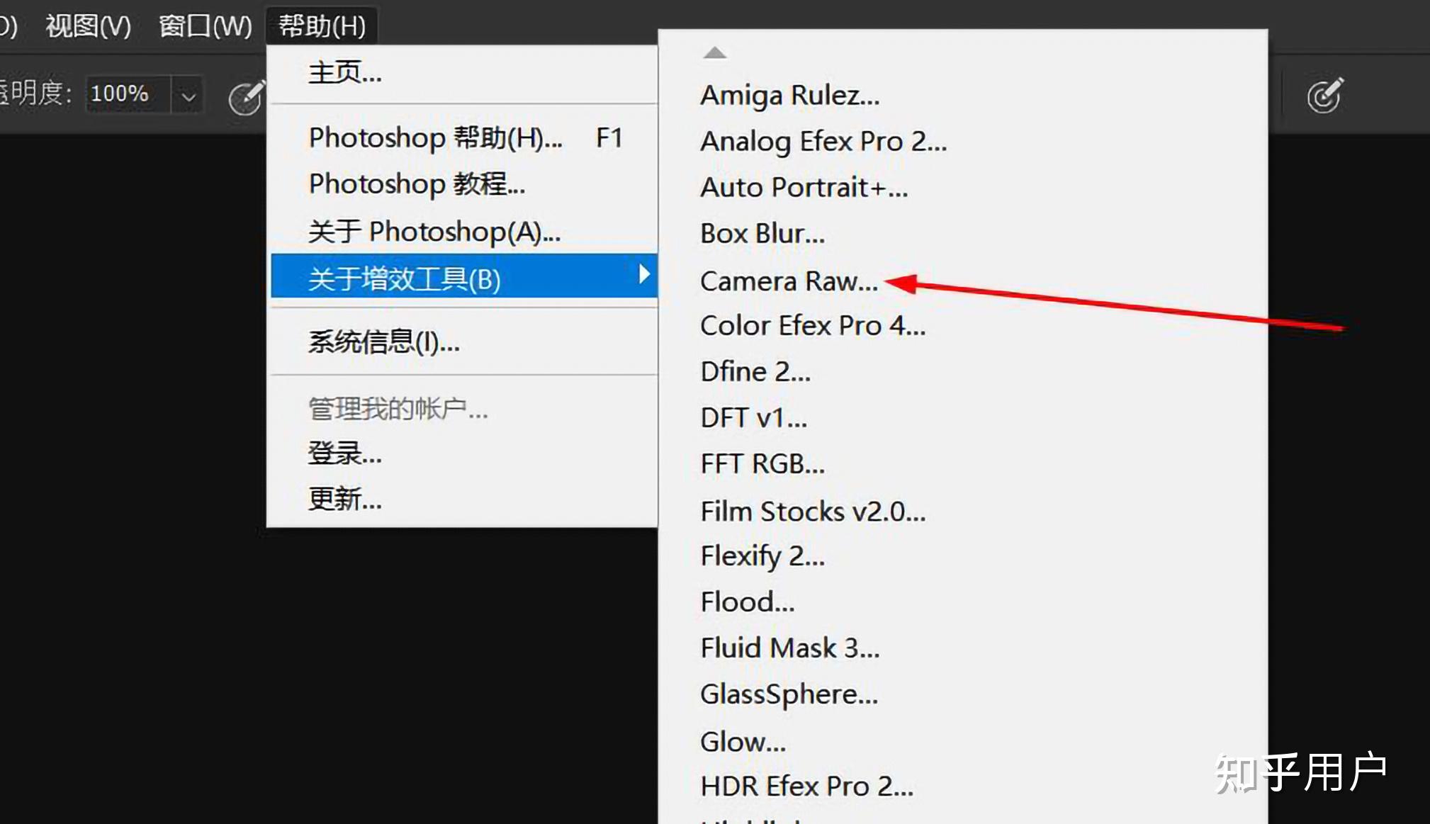Open the 帮助(H) menu
This screenshot has width=1430, height=824.
coord(322,26)
